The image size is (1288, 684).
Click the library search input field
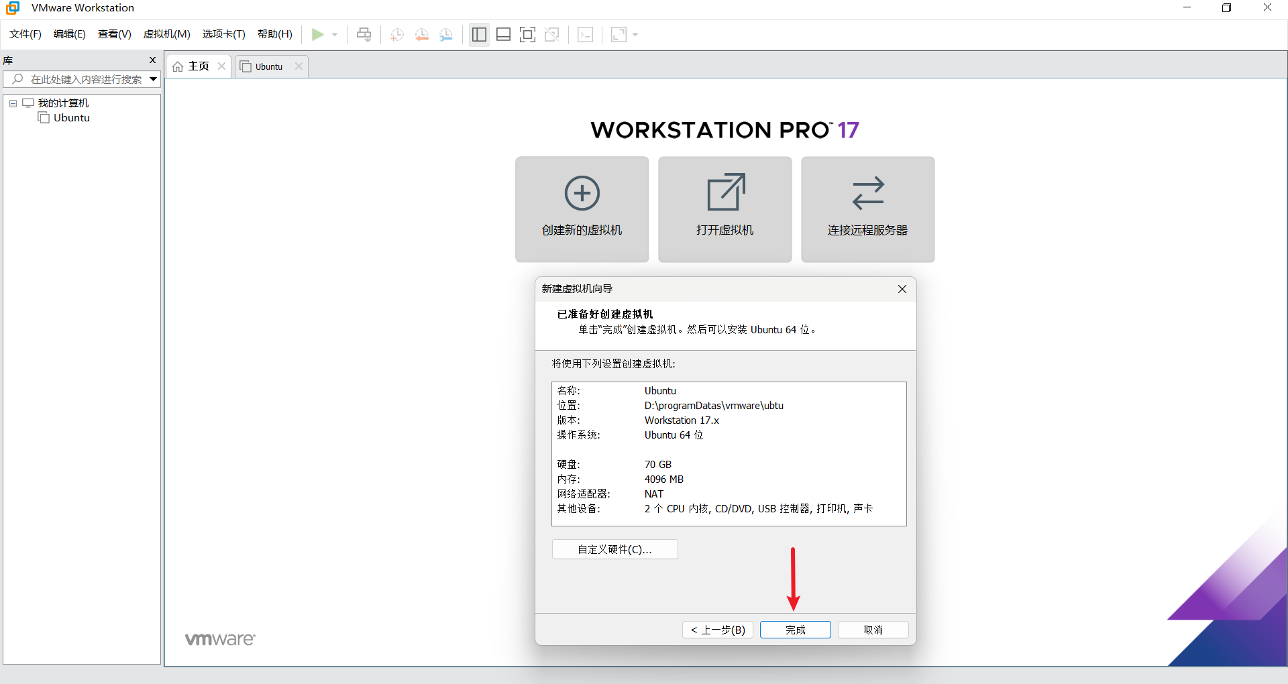tap(84, 79)
